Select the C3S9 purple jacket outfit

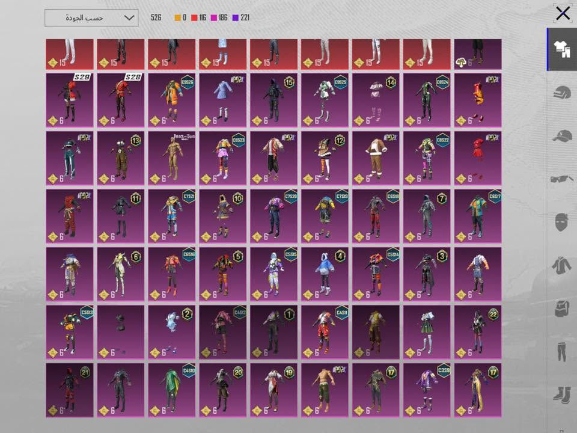(427, 390)
